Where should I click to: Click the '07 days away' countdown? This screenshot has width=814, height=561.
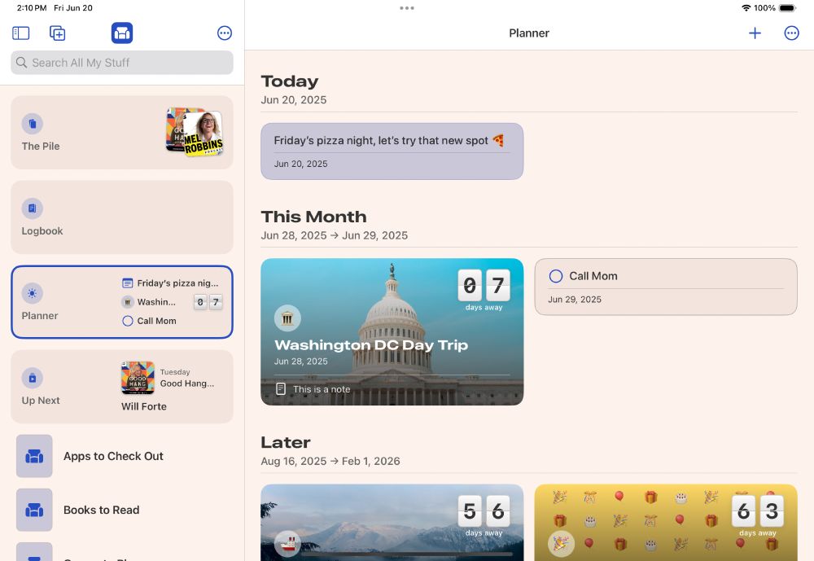[484, 290]
